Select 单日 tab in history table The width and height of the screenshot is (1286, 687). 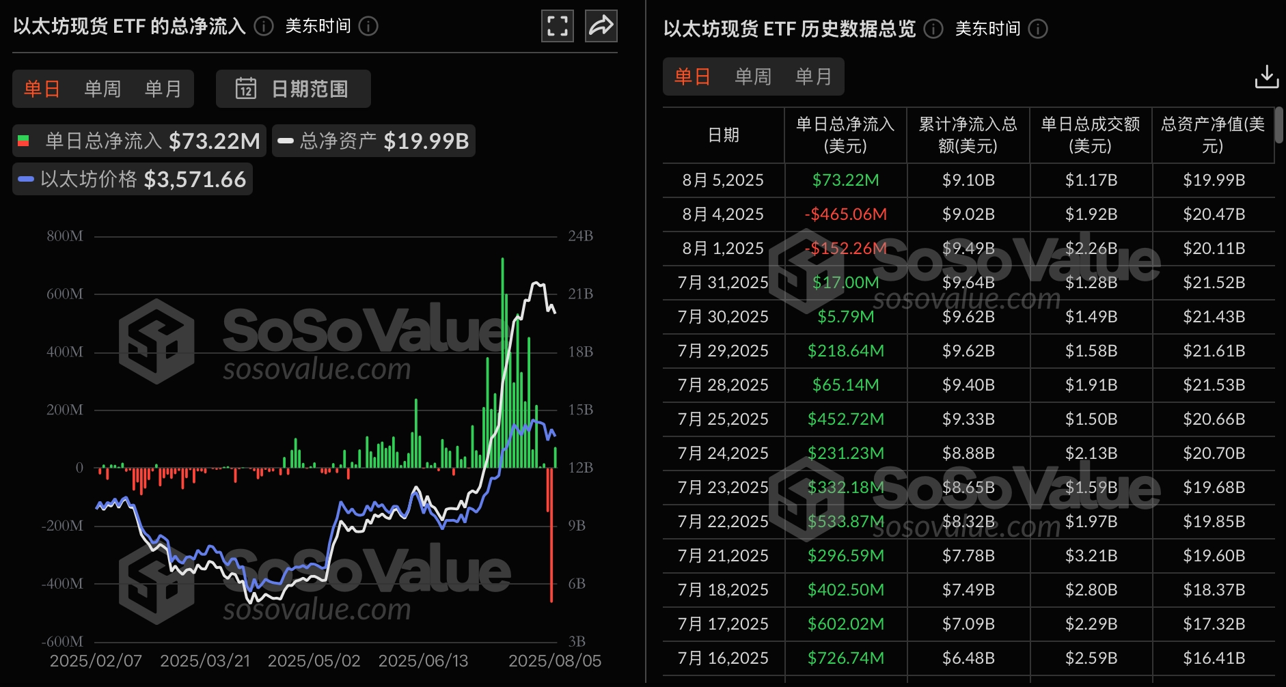pyautogui.click(x=693, y=76)
